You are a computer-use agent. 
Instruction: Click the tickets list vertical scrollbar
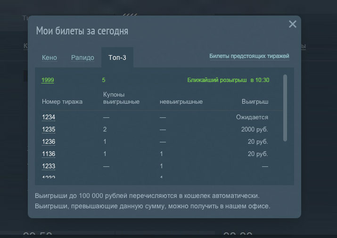click(x=285, y=107)
